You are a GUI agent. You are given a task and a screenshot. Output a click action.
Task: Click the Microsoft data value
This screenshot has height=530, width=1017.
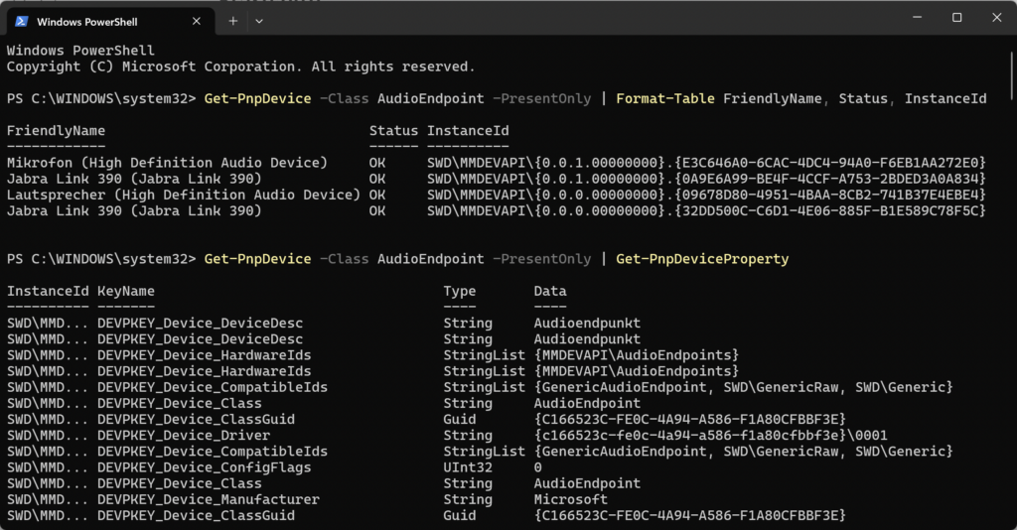[571, 500]
